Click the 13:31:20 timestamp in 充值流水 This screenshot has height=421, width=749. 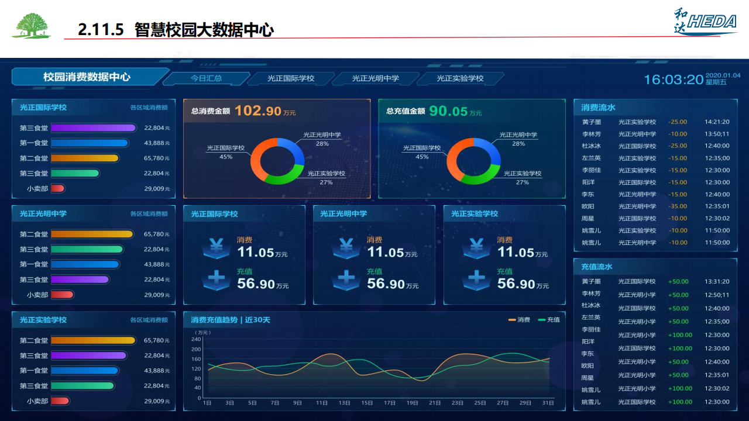[717, 281]
